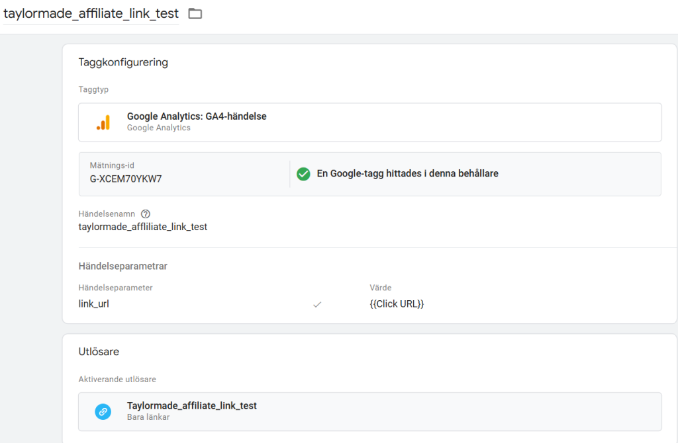Viewport: 678px width, 443px height.
Task: Click the link_url parameter name
Action: (x=94, y=304)
